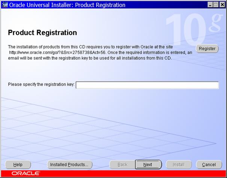Proceed with the Next button
227x178 pixels.
[x=148, y=165]
